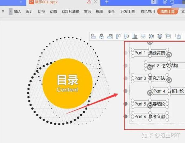
Task: Align selected objects to the left
Action: [x=93, y=36]
